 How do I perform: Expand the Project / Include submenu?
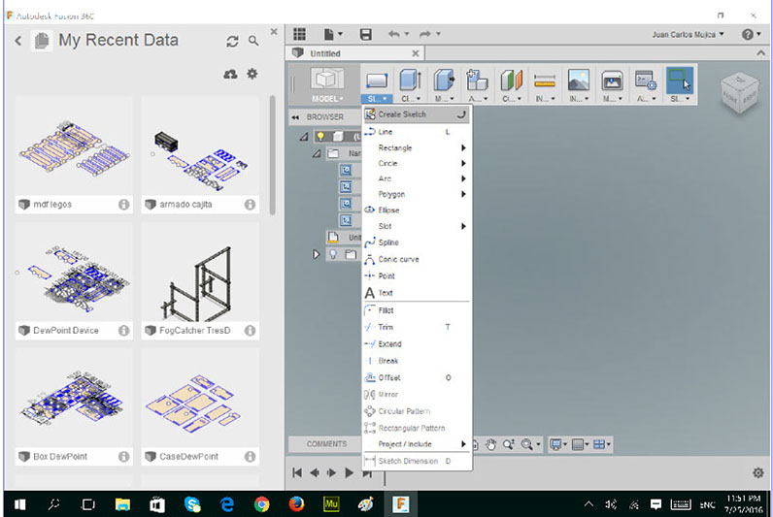pyautogui.click(x=417, y=444)
